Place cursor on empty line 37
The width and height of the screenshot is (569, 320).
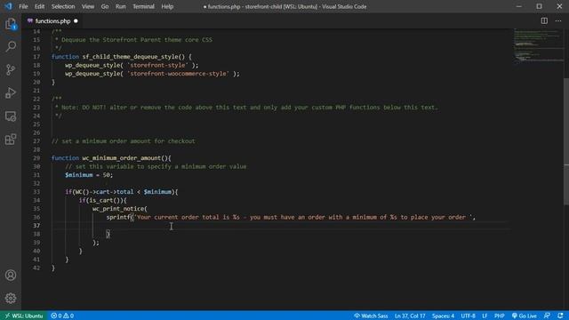(x=281, y=226)
